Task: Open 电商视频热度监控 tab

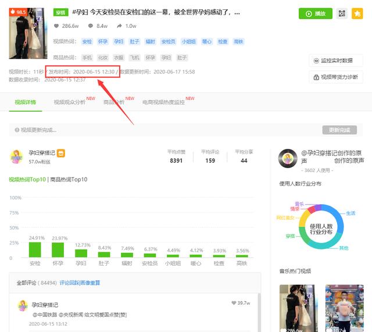Action: click(x=163, y=102)
